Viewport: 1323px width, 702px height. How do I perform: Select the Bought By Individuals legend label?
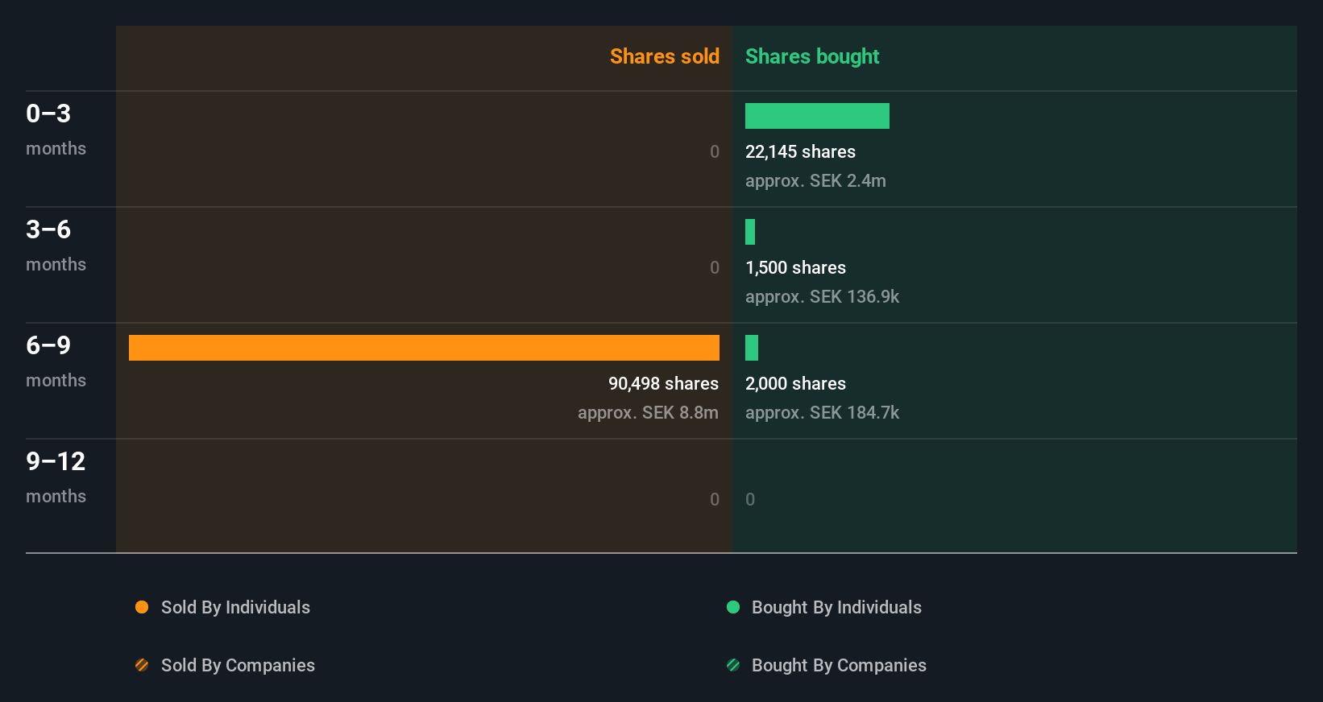[836, 607]
